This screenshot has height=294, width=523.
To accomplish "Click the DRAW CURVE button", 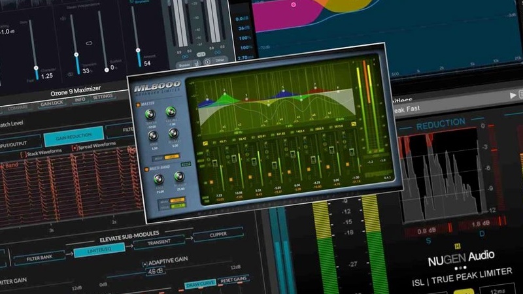I will coord(200,284).
